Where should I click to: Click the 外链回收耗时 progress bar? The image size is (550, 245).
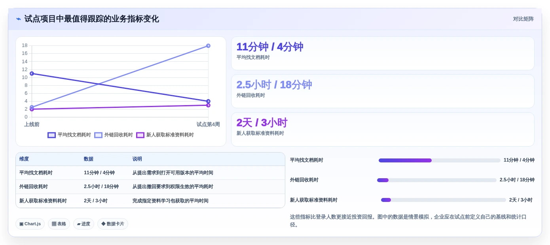click(x=437, y=180)
